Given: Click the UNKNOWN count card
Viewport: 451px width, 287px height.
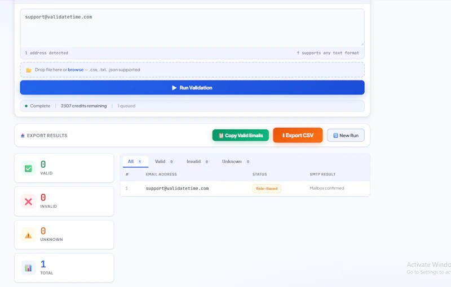Looking at the screenshot, I should coord(64,235).
